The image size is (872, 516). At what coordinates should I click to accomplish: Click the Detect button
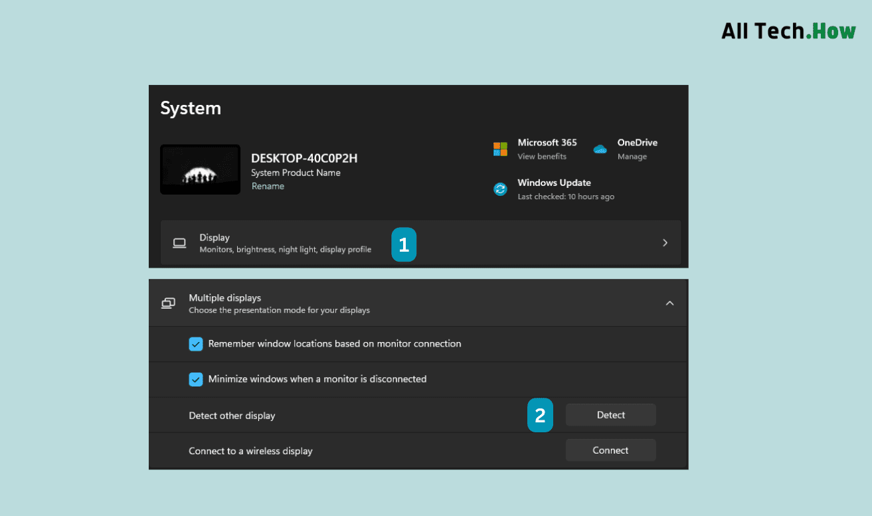(611, 415)
